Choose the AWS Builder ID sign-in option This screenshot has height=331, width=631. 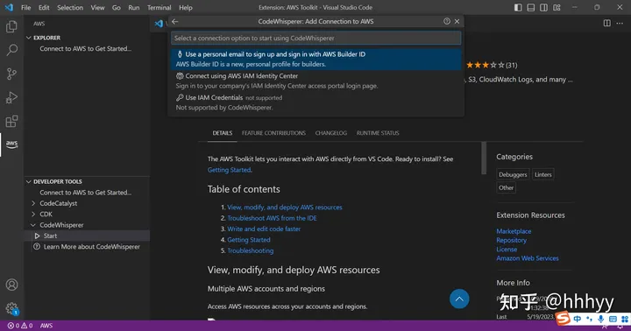point(315,60)
